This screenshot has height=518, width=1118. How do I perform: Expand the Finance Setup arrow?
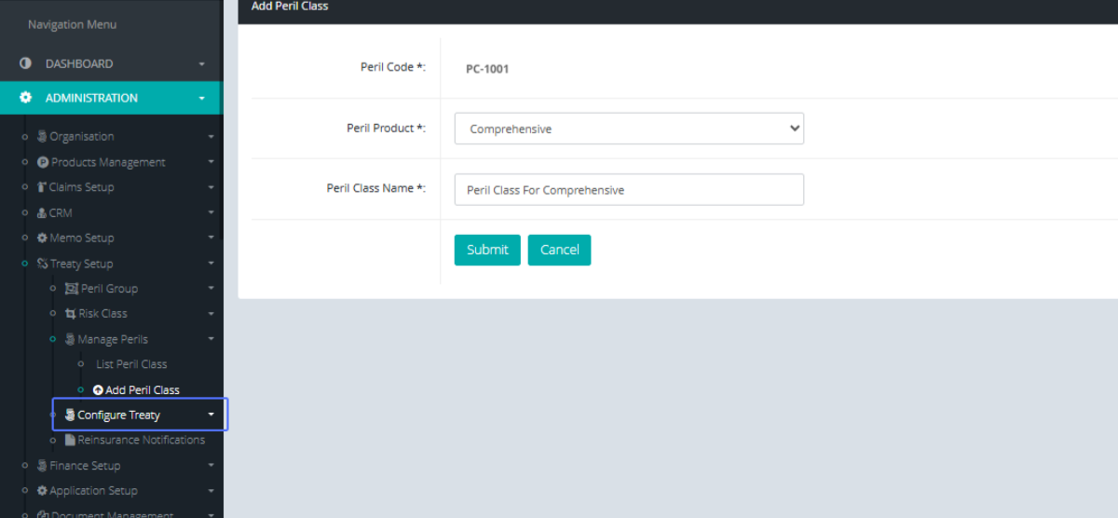point(211,466)
